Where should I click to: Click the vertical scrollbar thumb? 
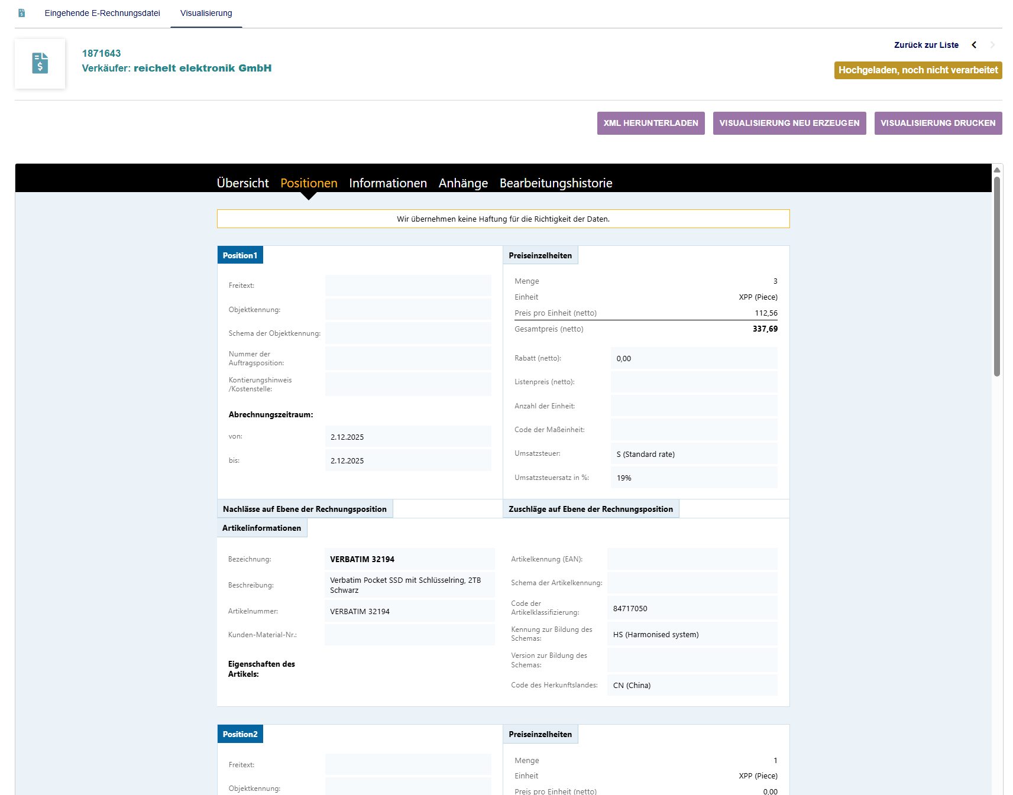(997, 277)
